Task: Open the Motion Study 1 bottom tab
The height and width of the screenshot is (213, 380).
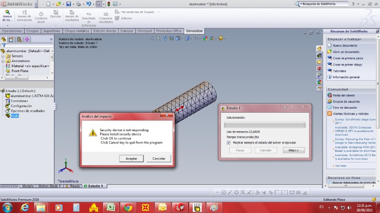Action: (49, 186)
